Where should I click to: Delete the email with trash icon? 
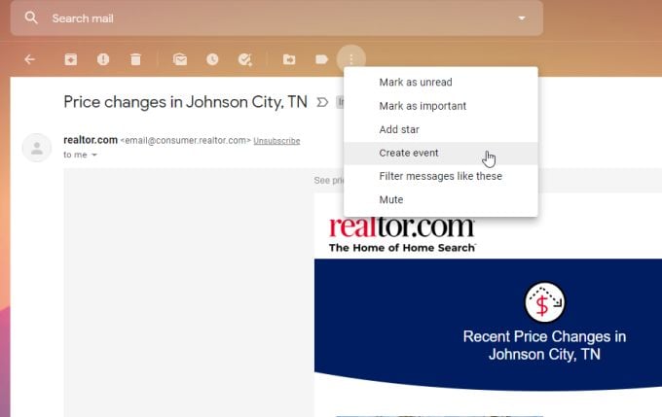[135, 59]
